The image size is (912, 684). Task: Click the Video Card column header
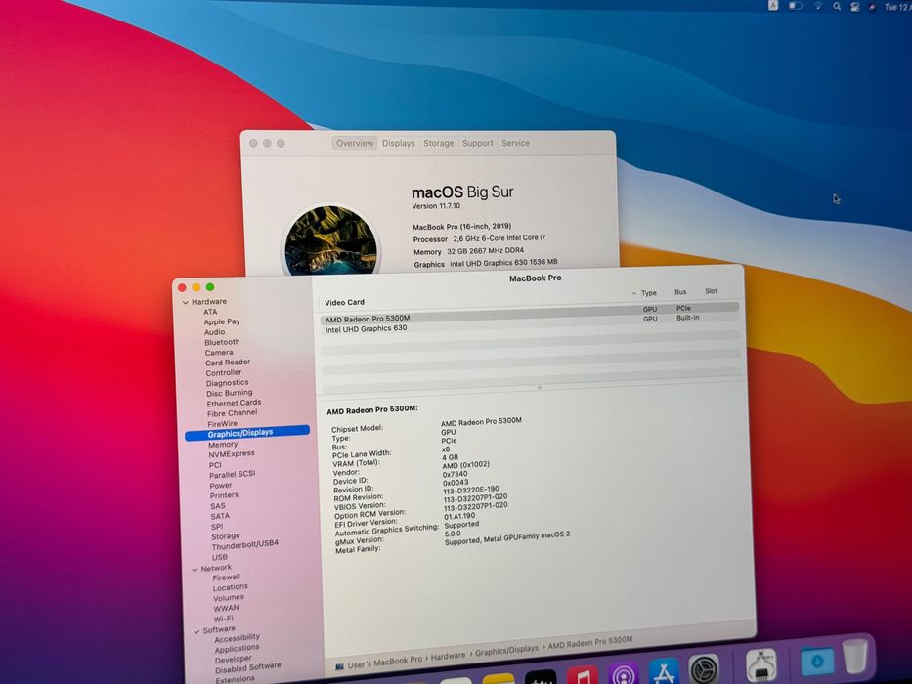pos(344,303)
